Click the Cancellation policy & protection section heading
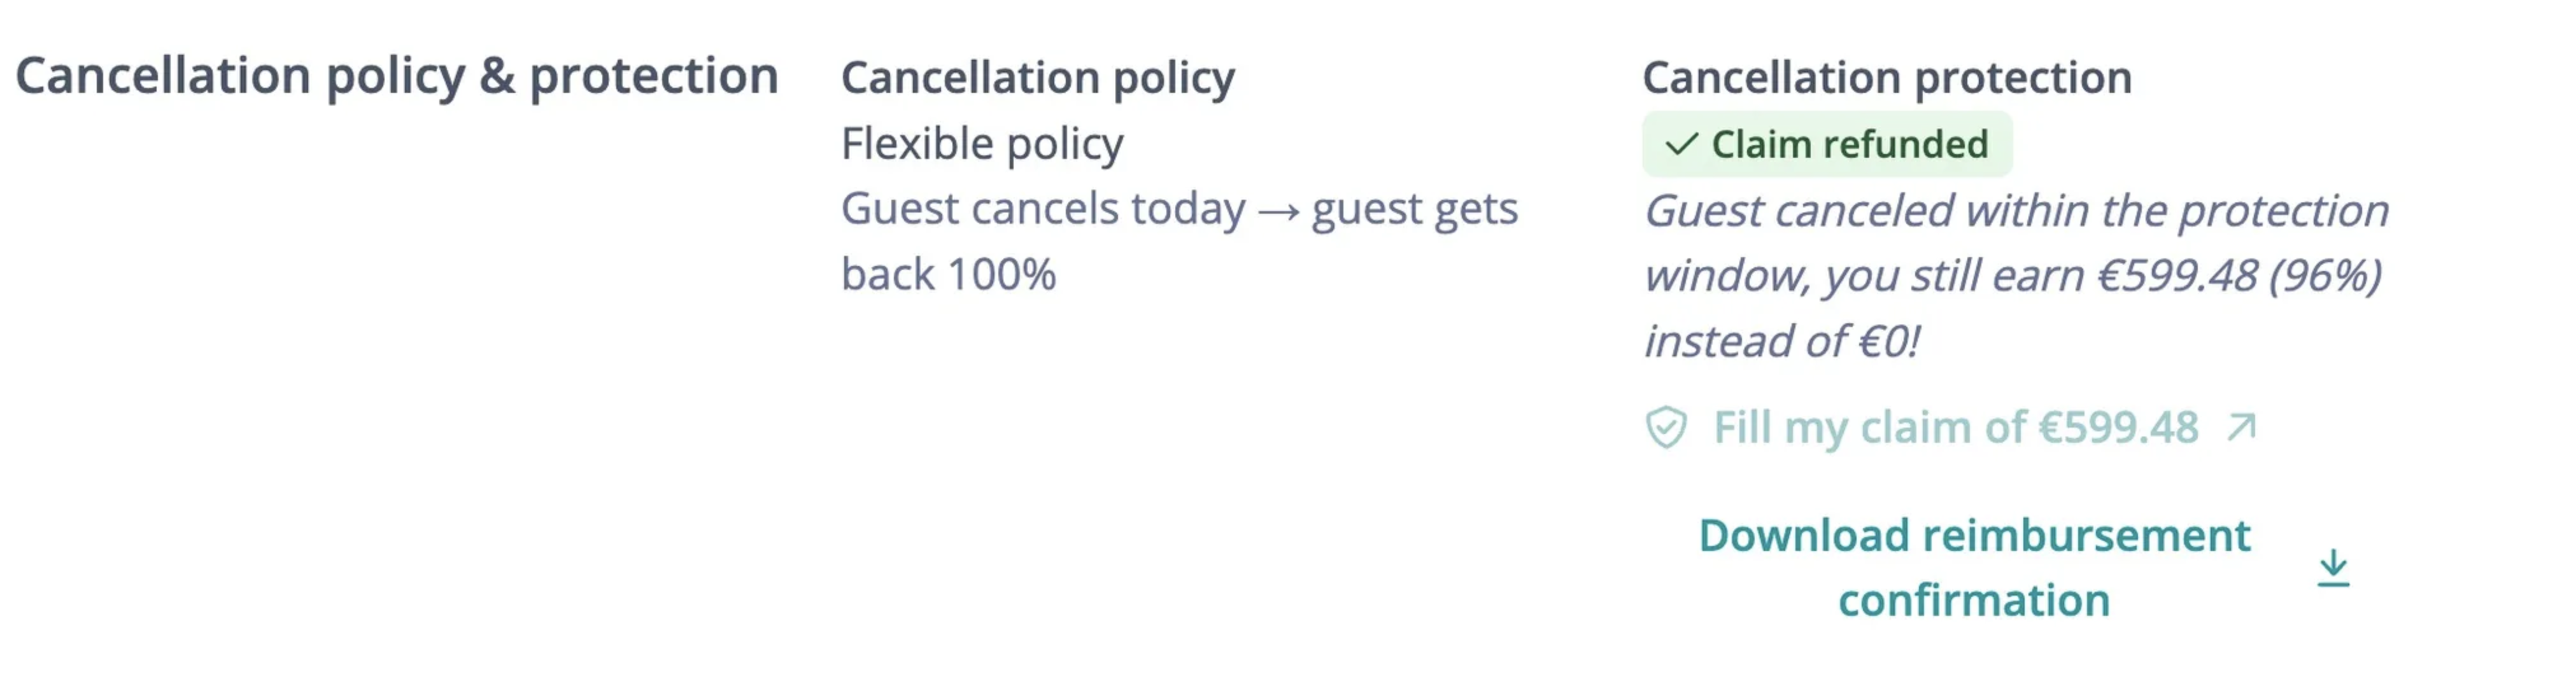This screenshot has height=691, width=2576. [397, 76]
